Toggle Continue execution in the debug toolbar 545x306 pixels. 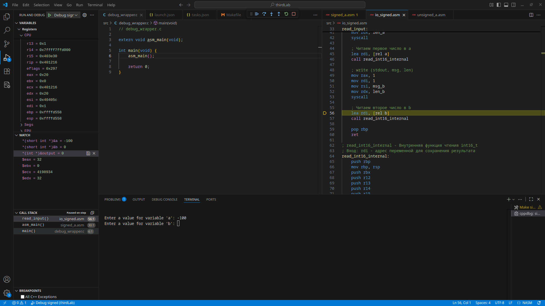tap(257, 14)
